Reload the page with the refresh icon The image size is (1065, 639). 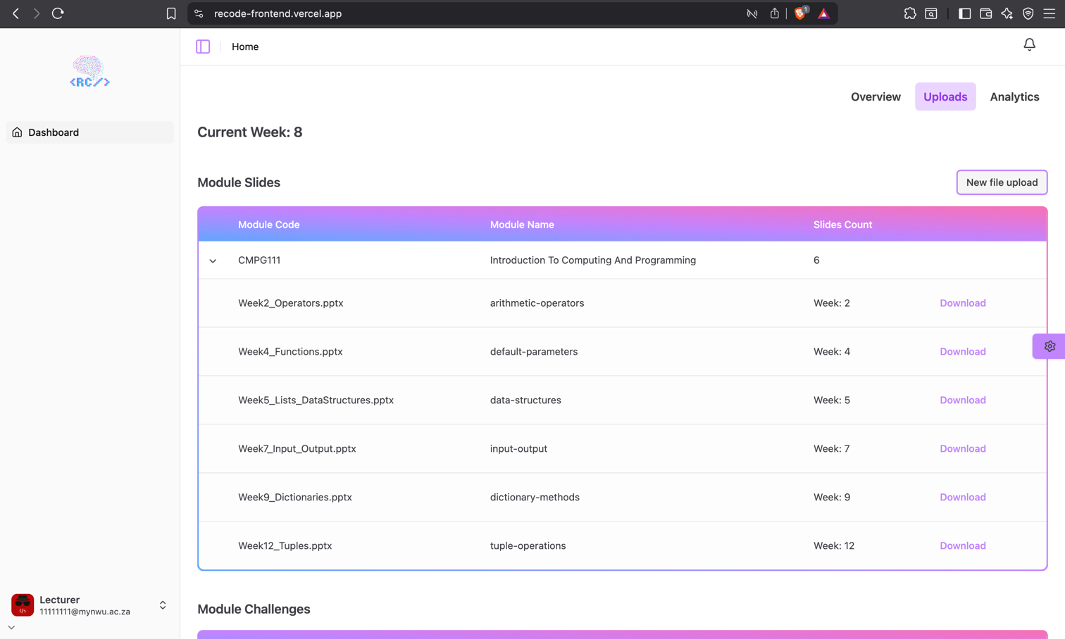[58, 13]
